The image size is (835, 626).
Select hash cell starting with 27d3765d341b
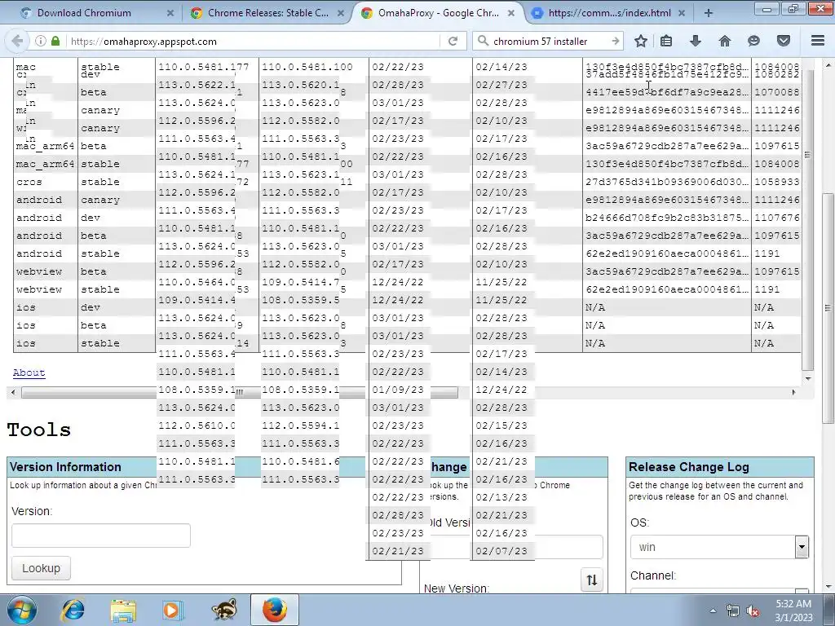[x=667, y=182]
